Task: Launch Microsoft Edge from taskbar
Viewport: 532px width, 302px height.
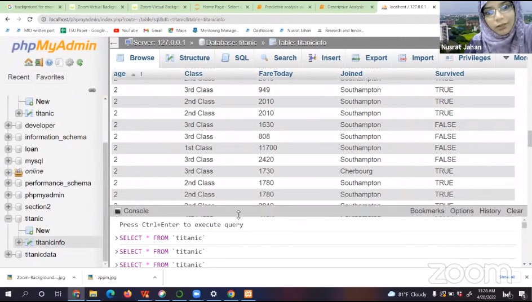Action: pyautogui.click(x=110, y=294)
